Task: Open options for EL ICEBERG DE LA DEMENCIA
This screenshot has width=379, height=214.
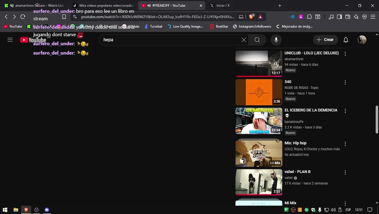Action: [345, 111]
